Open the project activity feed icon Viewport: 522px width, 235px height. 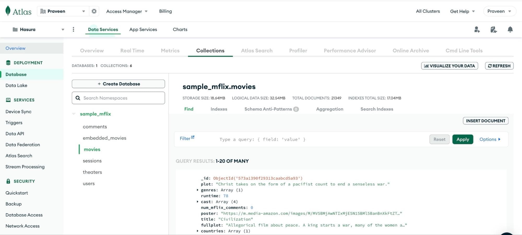pyautogui.click(x=493, y=29)
